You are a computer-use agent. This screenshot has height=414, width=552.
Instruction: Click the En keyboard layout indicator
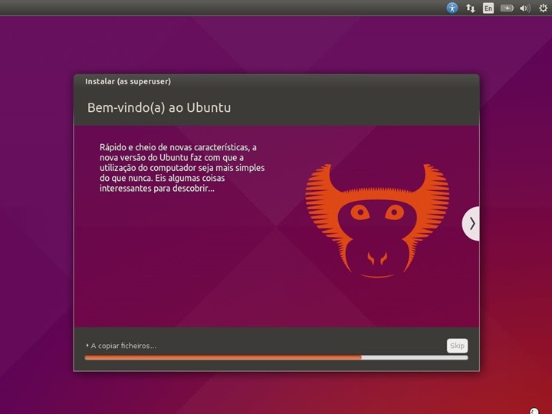pos(488,8)
